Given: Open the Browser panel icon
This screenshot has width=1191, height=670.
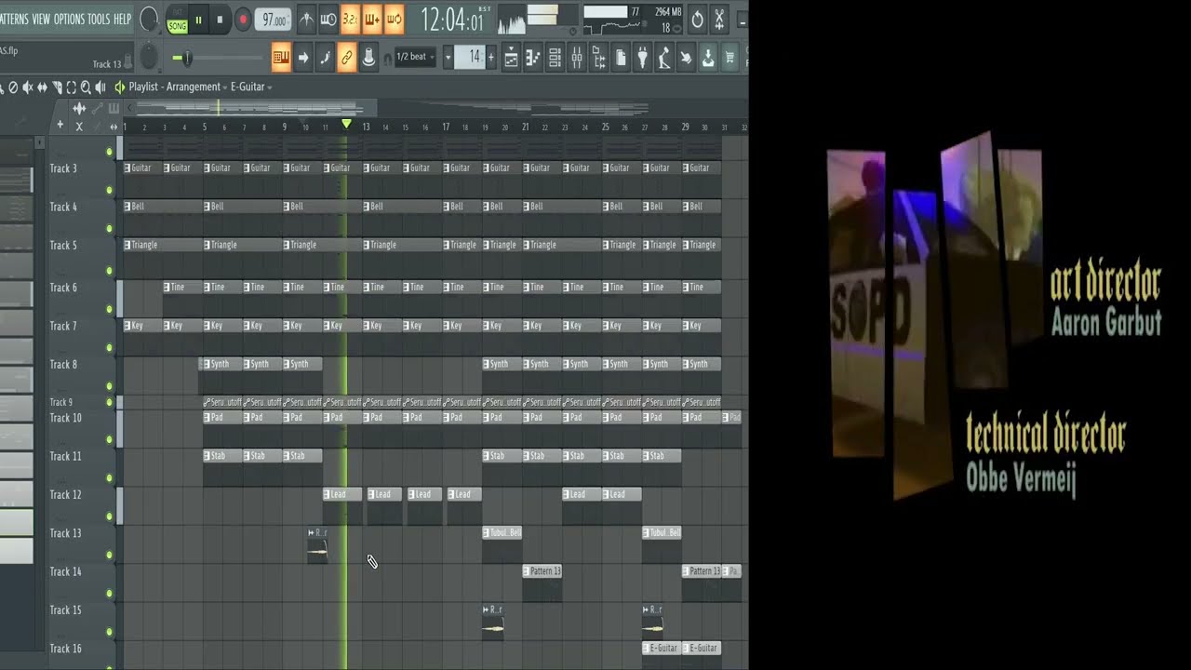Looking at the screenshot, I should pos(599,58).
